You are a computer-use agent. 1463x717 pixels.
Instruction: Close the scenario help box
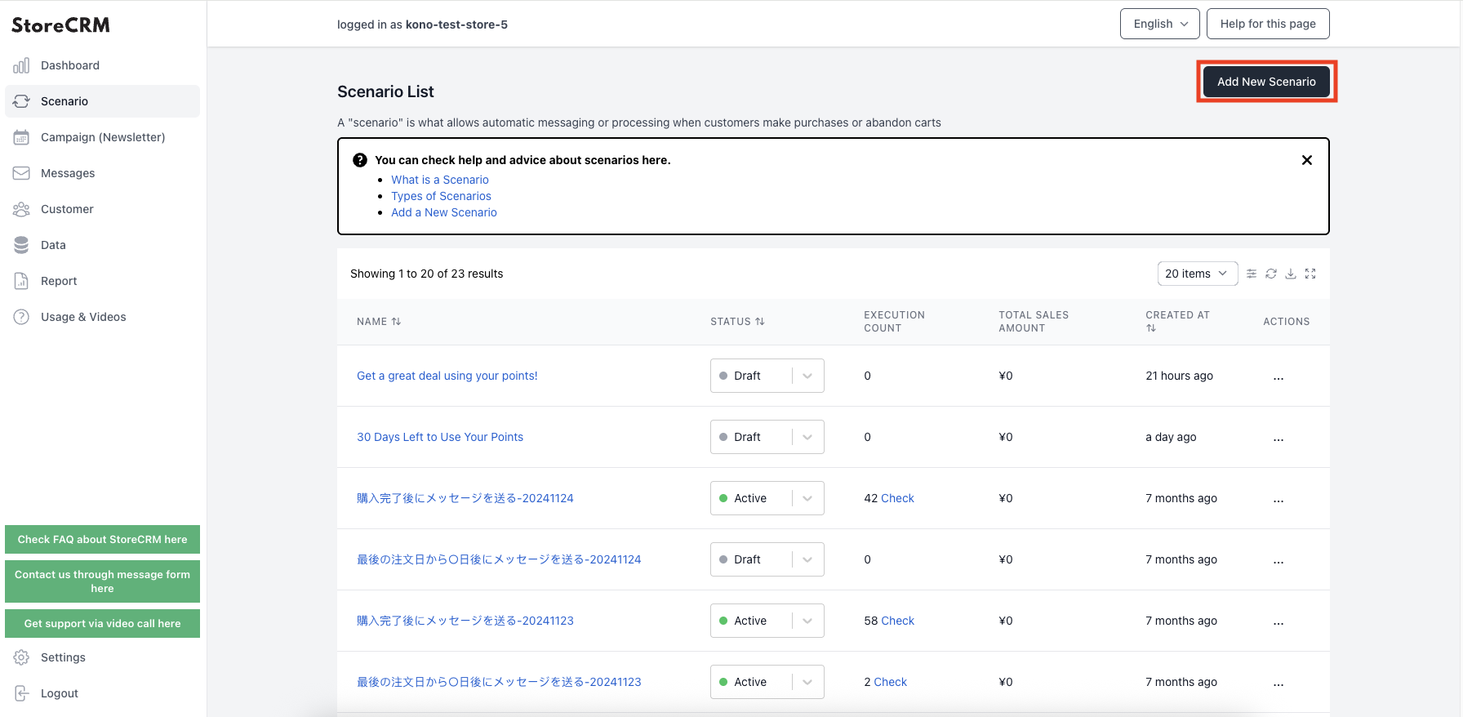[x=1307, y=160]
